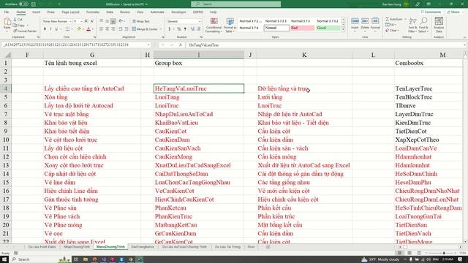Image resolution: width=468 pixels, height=263 pixels.
Task: Click Analyze Data icon
Action: click(x=439, y=26)
